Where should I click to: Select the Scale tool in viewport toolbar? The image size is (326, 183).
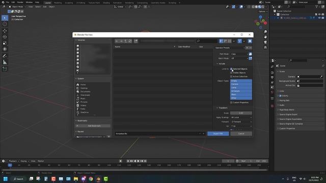(x=5, y=43)
